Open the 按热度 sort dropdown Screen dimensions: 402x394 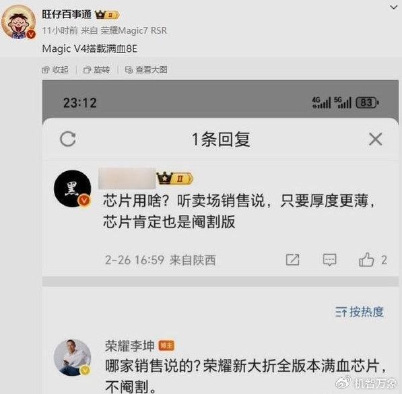click(360, 312)
